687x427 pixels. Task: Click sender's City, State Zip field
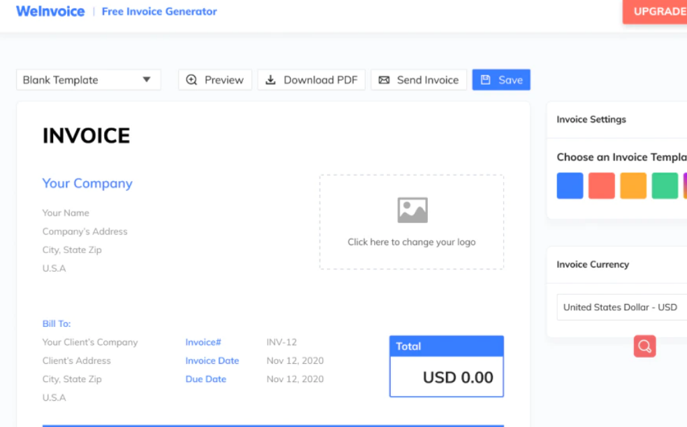click(72, 250)
